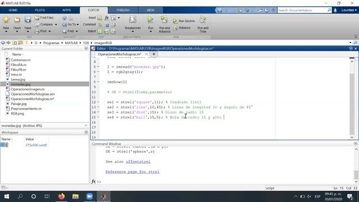
Task: Click the address bar back arrow
Action: click(x=3, y=43)
